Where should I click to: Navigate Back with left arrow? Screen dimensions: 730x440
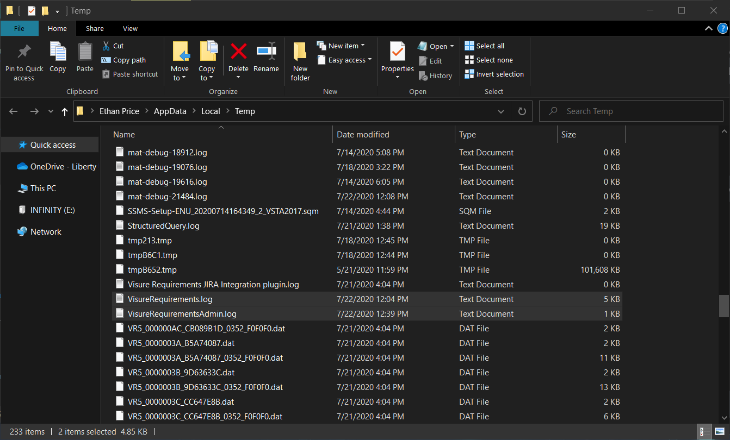coord(14,111)
